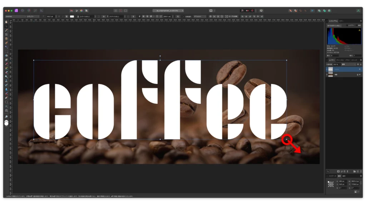Viewport: 366px width, 206px height.
Task: Switch to the チャンネル tab
Action: [x=340, y=60]
